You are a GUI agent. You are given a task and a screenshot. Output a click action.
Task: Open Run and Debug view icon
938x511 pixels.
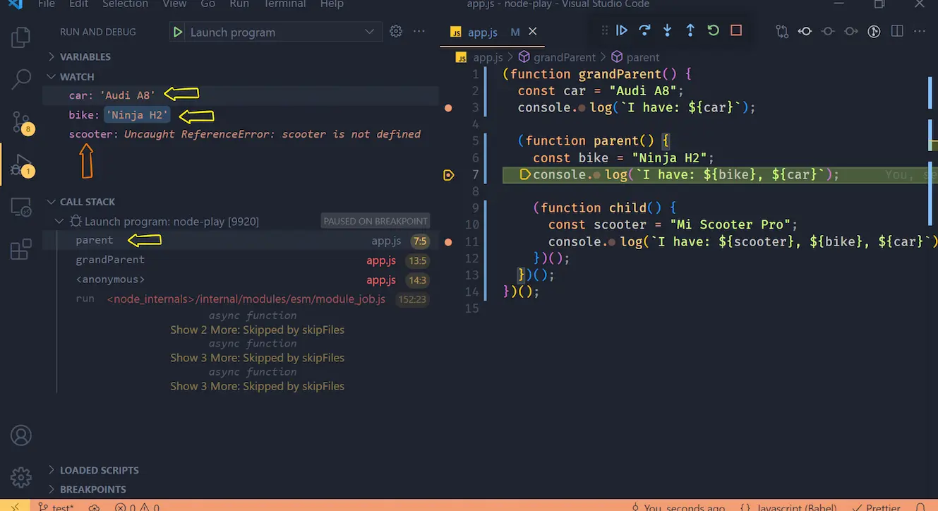point(21,165)
